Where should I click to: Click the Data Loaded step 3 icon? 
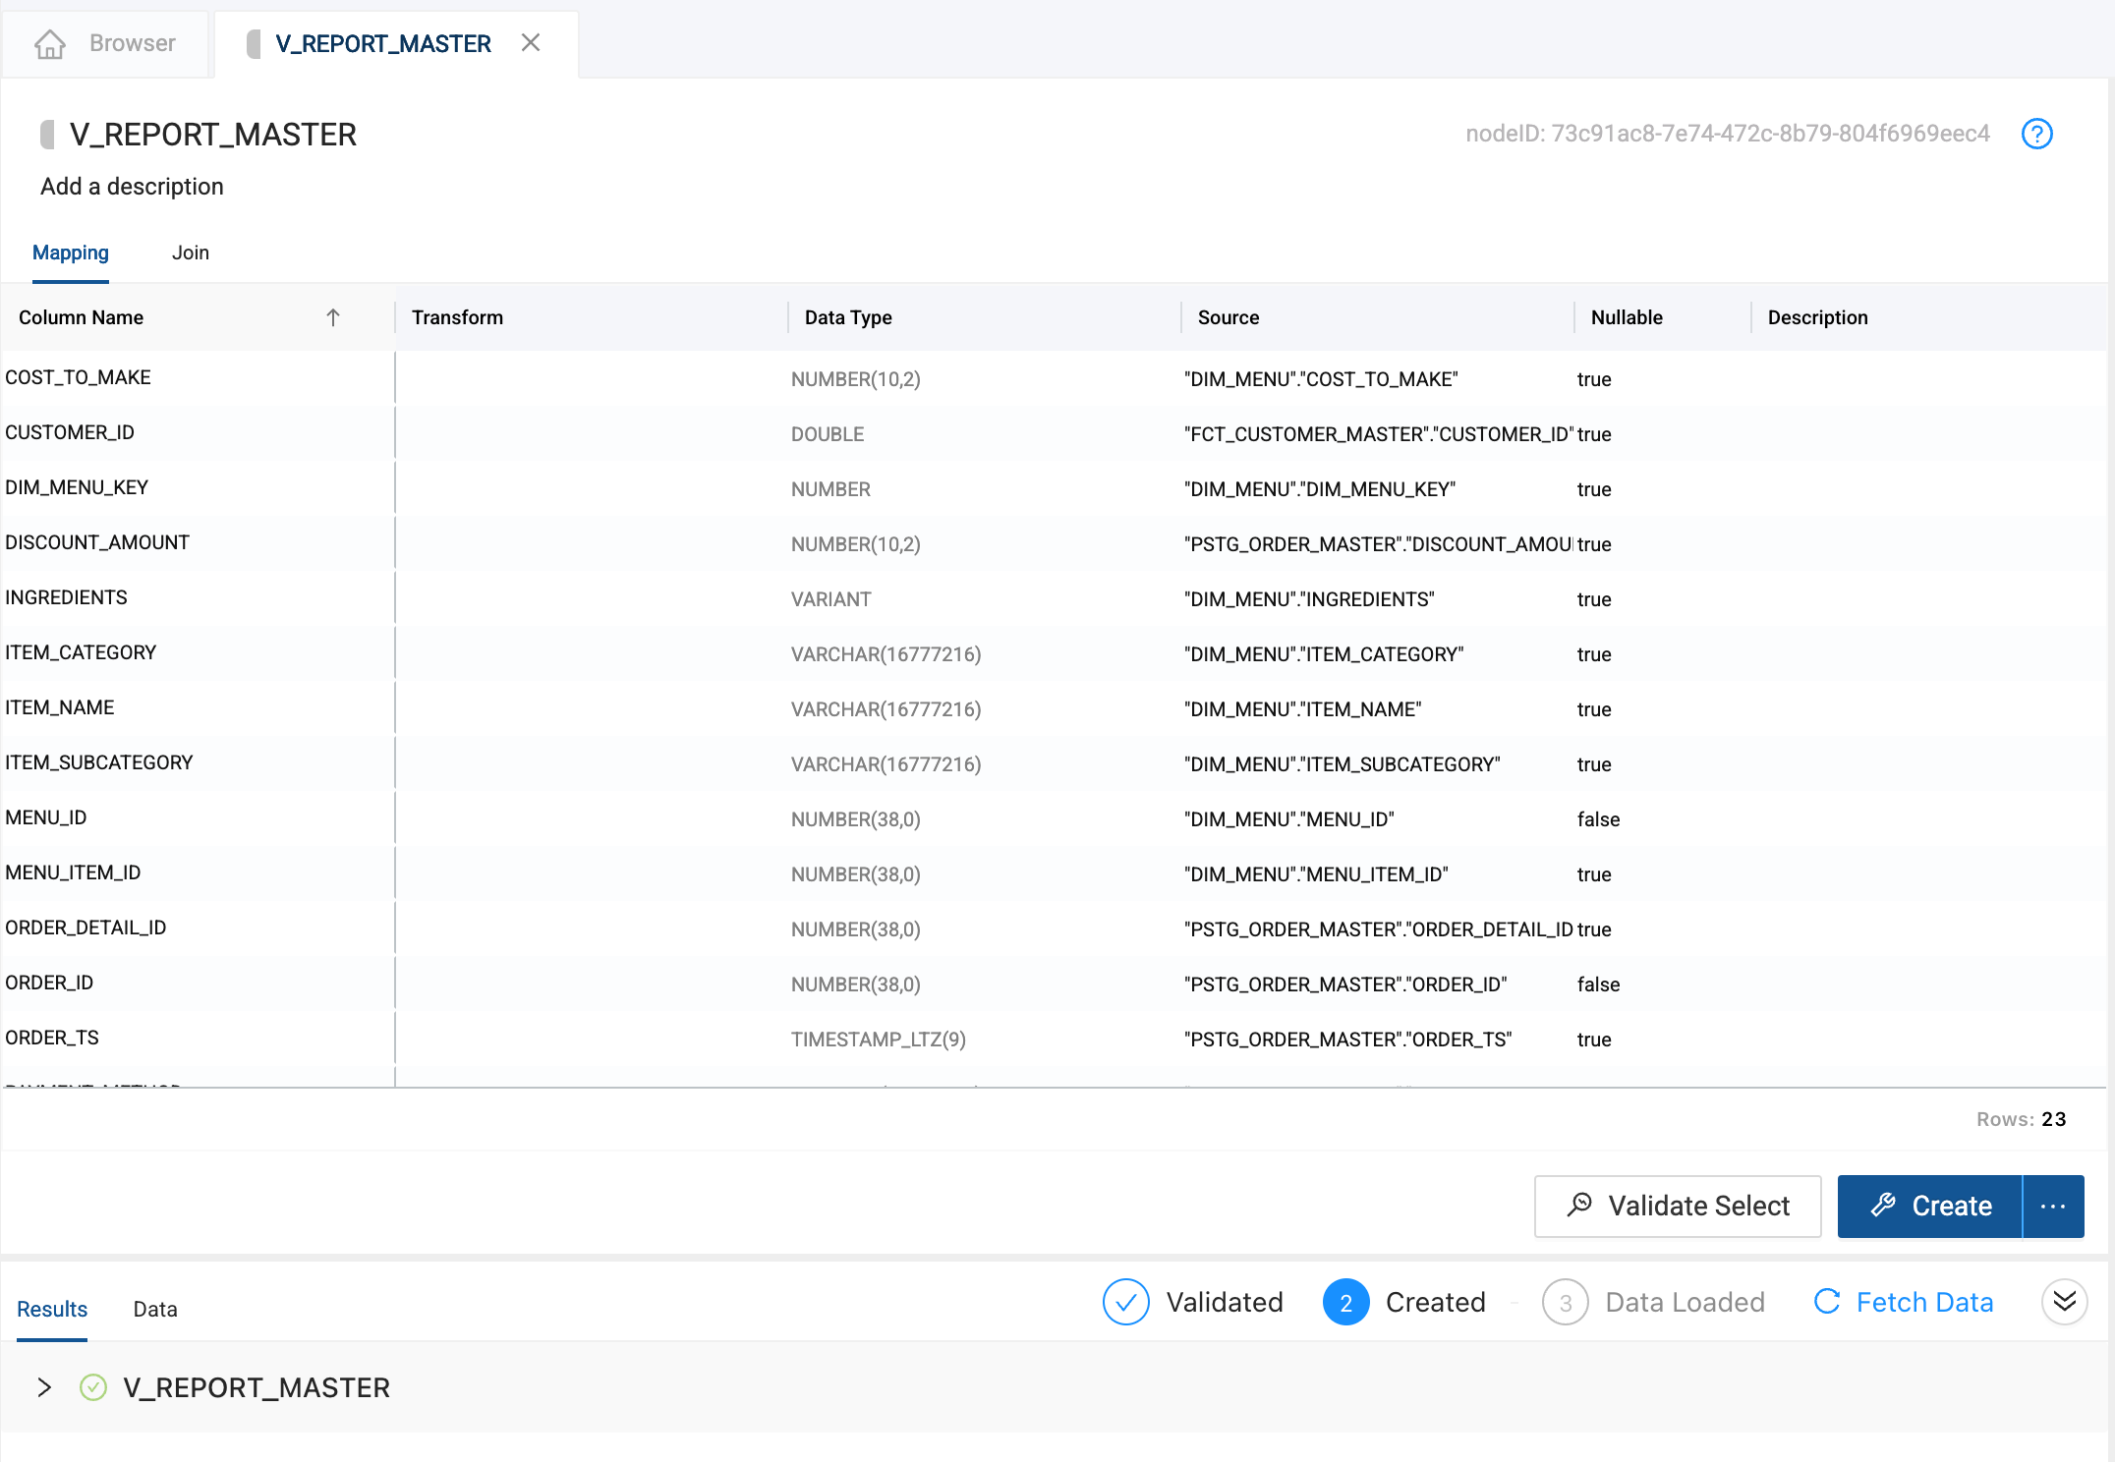click(x=1565, y=1302)
